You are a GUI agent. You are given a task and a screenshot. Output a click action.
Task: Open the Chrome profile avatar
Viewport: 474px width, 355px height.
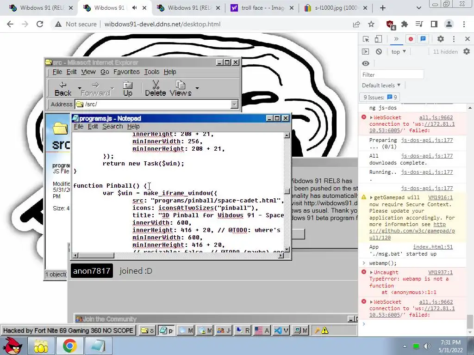click(x=449, y=24)
